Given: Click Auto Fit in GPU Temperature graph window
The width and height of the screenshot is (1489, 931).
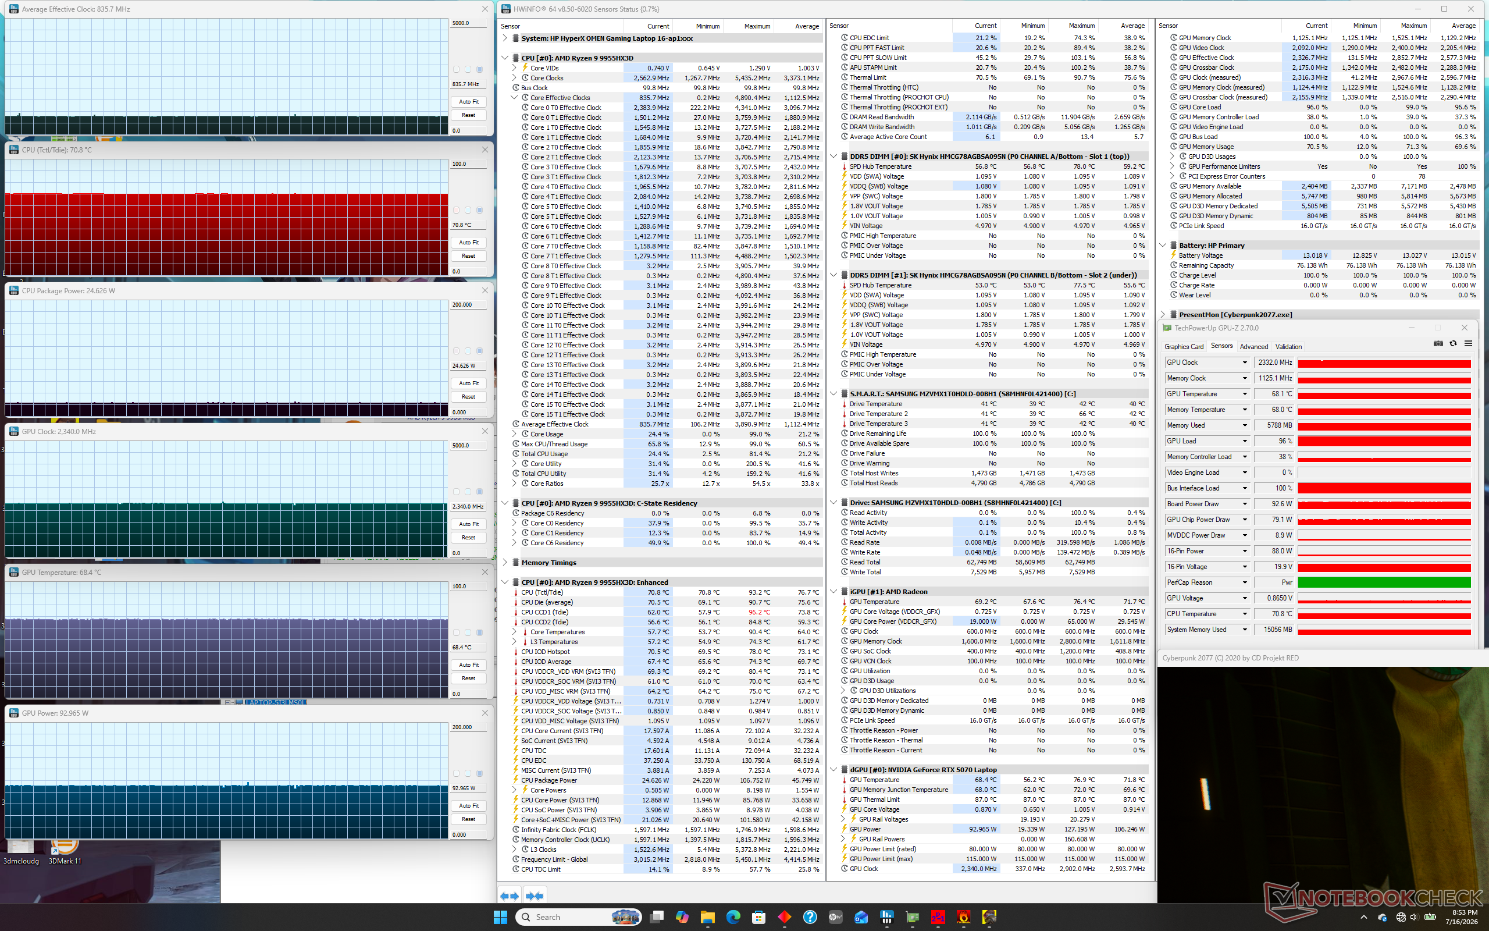Looking at the screenshot, I should [x=468, y=665].
